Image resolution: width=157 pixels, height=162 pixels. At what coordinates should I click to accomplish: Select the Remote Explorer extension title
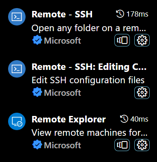69,119
